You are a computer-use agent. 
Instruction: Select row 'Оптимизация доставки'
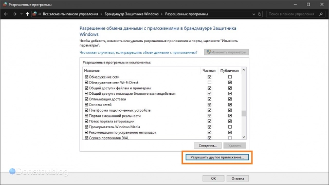(x=107, y=99)
